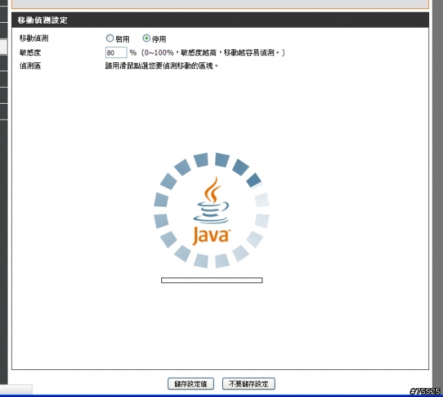
Task: Click the Java loading progress bar
Action: [x=212, y=280]
